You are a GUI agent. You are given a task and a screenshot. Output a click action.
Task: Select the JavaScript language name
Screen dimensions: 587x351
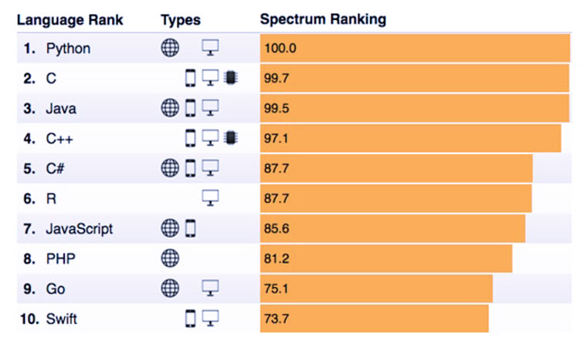click(80, 228)
